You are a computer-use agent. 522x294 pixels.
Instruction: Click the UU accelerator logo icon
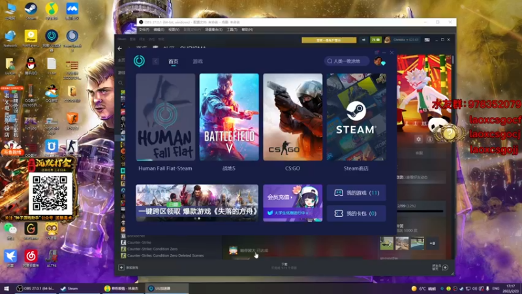point(139,61)
